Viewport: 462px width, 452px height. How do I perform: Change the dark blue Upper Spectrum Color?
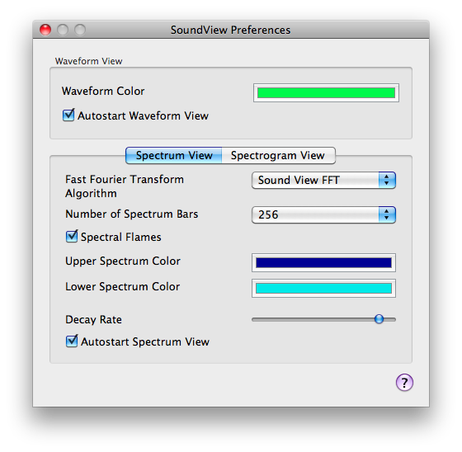coord(323,262)
